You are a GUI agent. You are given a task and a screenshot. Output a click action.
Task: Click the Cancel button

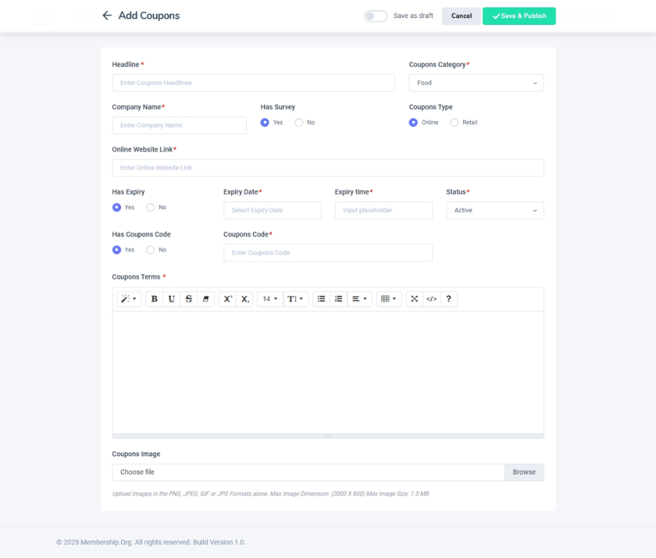[x=461, y=16]
